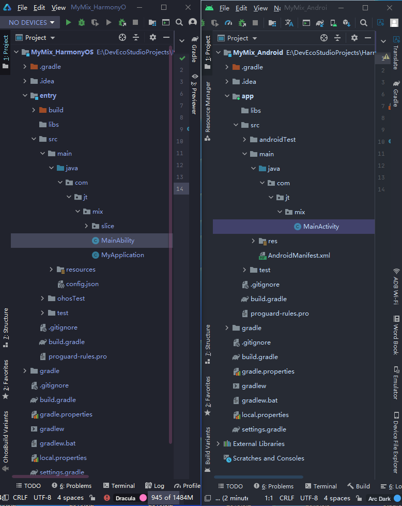Image resolution: width=402 pixels, height=506 pixels.
Task: Select AndroidManifest.xml in Android Studio tree
Action: (293, 255)
